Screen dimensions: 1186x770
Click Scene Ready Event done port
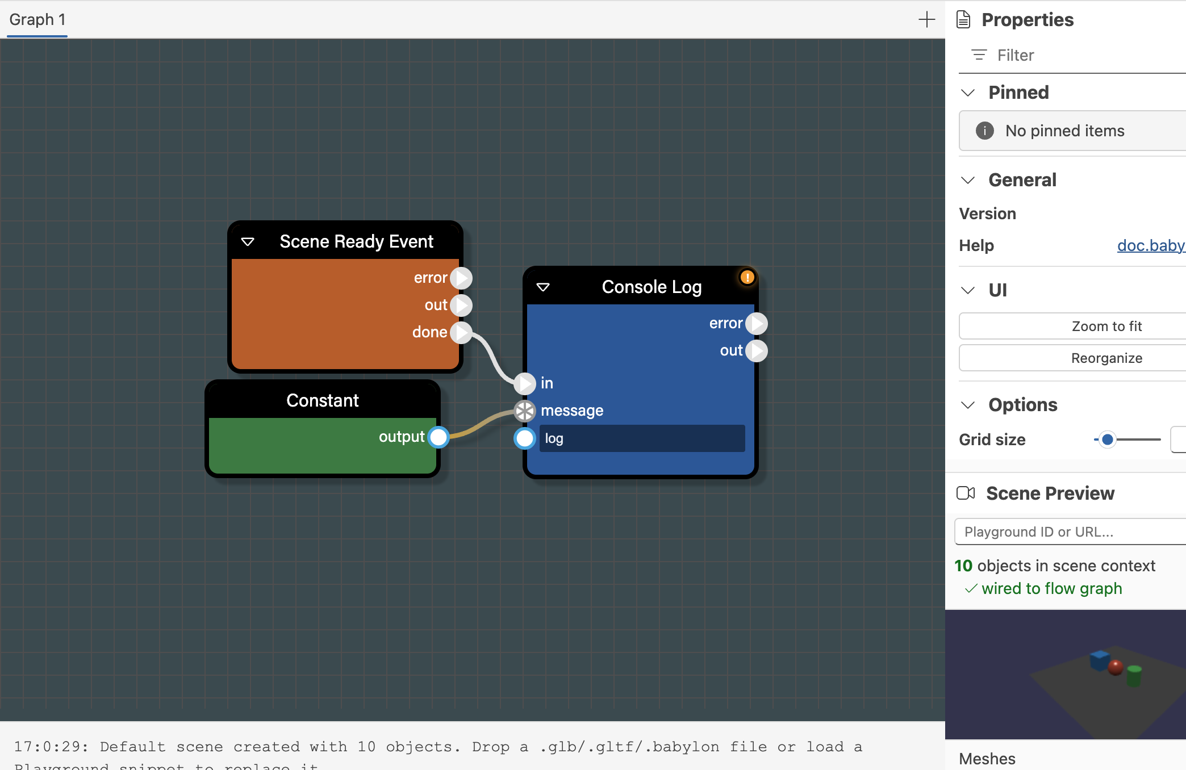click(x=461, y=332)
